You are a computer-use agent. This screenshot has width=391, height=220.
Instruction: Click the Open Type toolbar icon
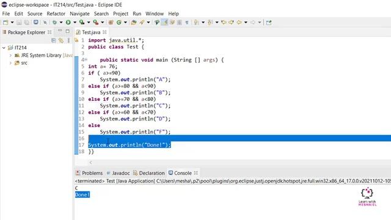[133, 23]
